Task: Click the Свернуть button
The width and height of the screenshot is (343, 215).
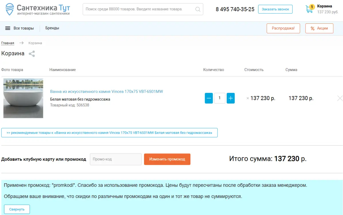Action: point(17,209)
